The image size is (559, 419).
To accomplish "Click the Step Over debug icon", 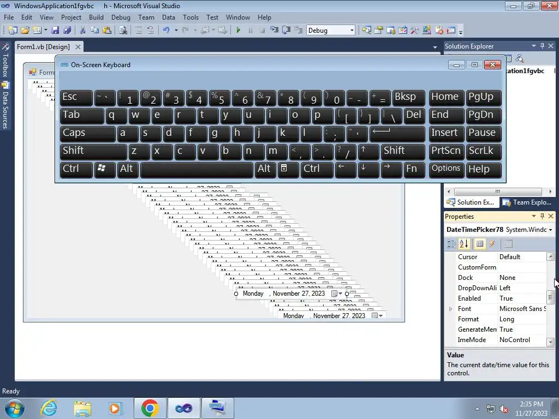I will (x=286, y=31).
